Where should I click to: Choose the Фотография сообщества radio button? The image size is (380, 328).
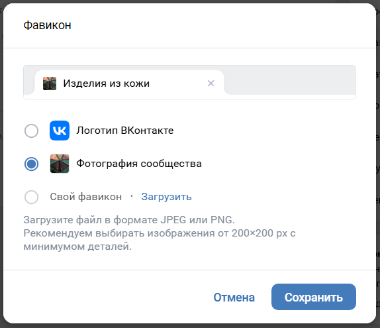[31, 164]
